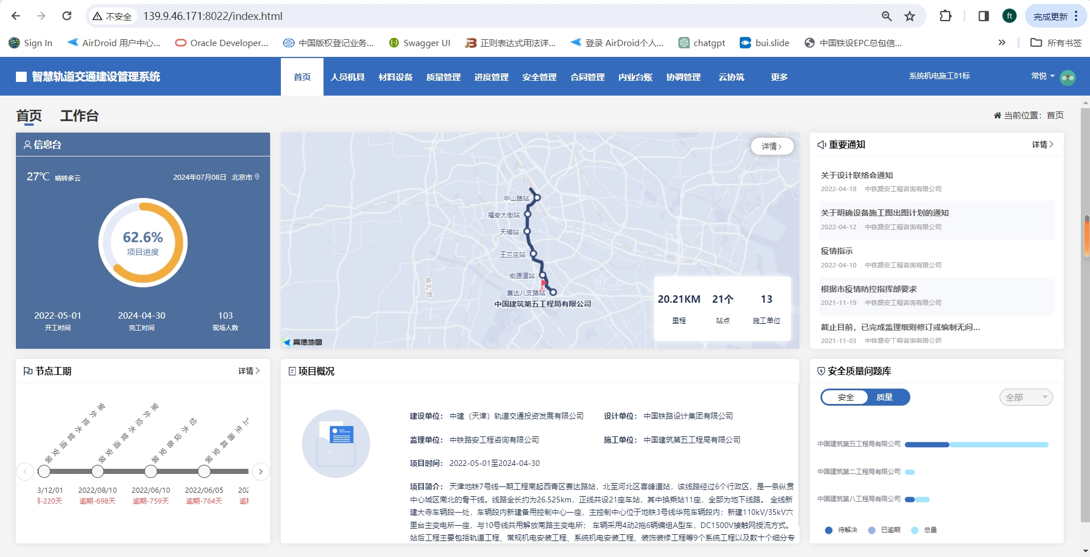Click the red flag marker on map
This screenshot has height=557, width=1090.
[544, 284]
